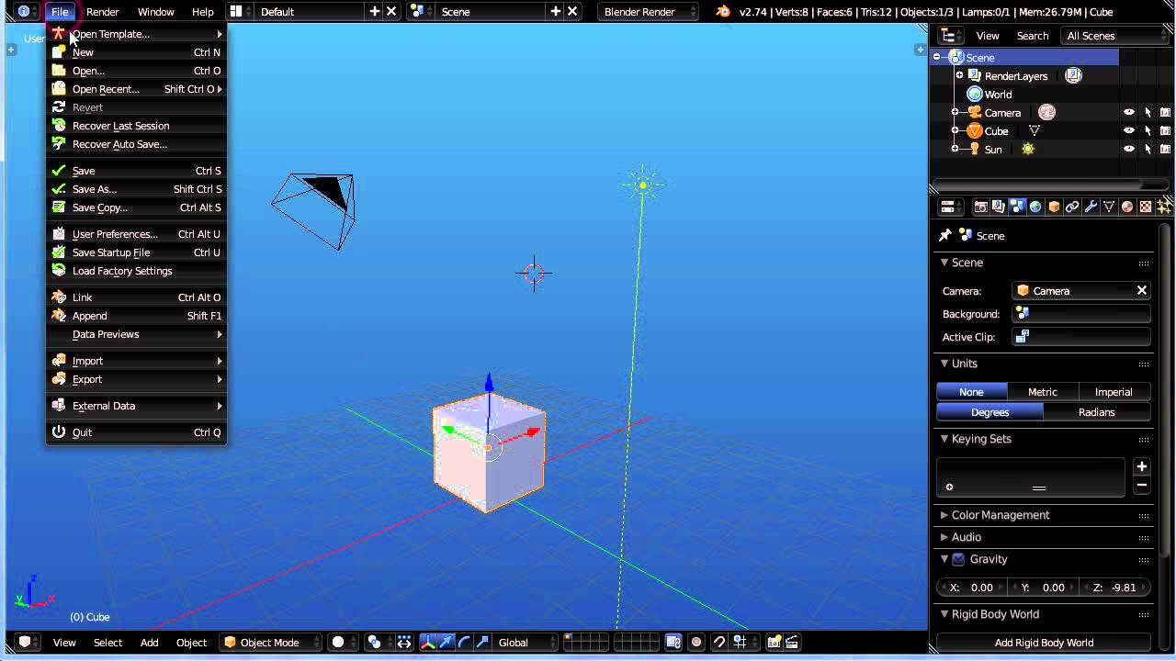Click the plus button beside Keying Sets list

tap(1142, 466)
